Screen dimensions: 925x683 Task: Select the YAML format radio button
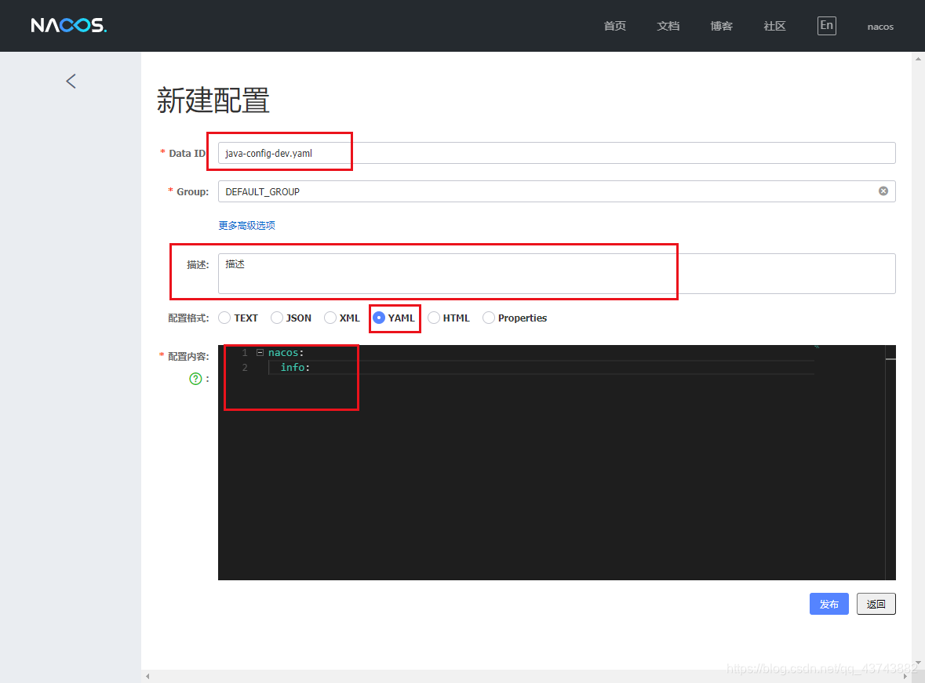(379, 318)
